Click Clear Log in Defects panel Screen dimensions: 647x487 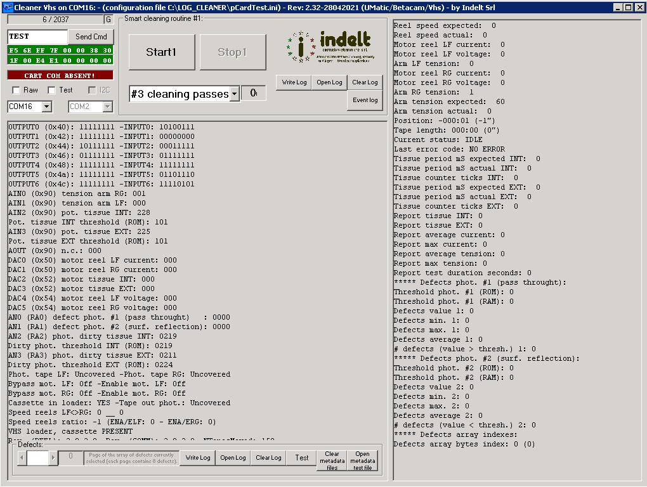click(268, 458)
